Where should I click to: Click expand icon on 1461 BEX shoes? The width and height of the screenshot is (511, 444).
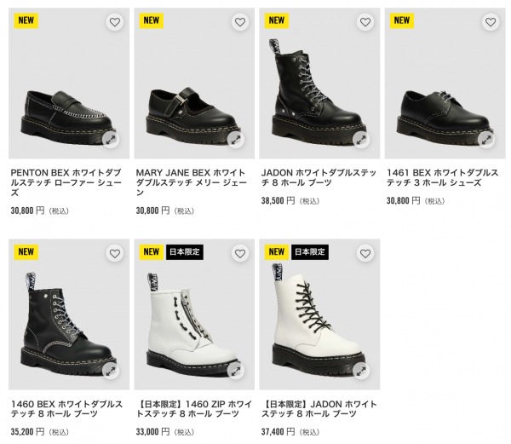point(485,139)
